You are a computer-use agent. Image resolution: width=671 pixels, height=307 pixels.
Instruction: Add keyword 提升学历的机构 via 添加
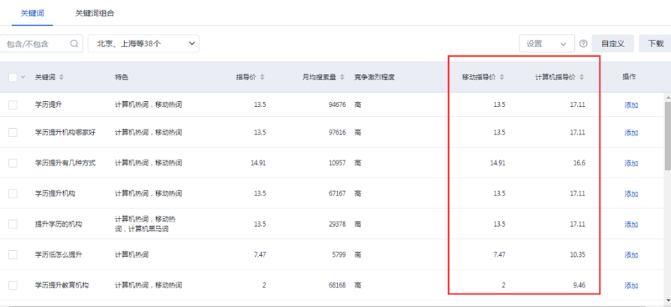tap(631, 224)
